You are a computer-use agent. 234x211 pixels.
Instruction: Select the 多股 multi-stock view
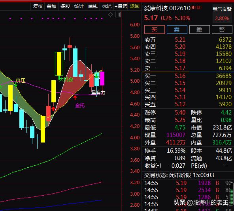[x=65, y=6]
